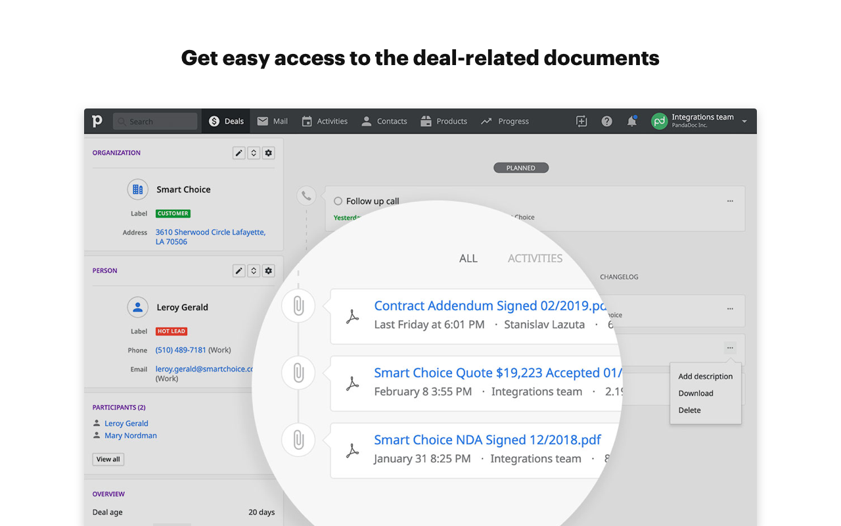Open participant Leroy Gerald link
The image size is (841, 526).
point(126,423)
